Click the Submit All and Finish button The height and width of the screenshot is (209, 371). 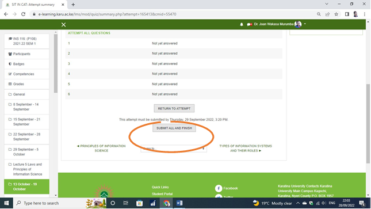[x=174, y=128]
